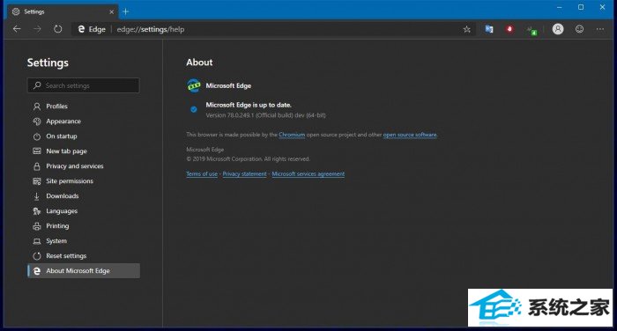This screenshot has width=617, height=331.
Task: Open the Privacy statement link
Action: coord(245,173)
